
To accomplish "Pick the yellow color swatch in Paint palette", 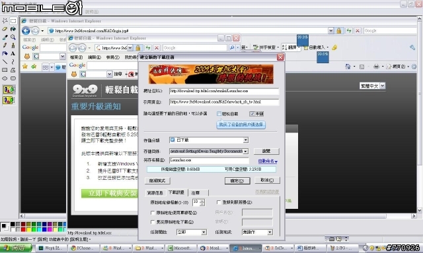I will click(x=28, y=229).
